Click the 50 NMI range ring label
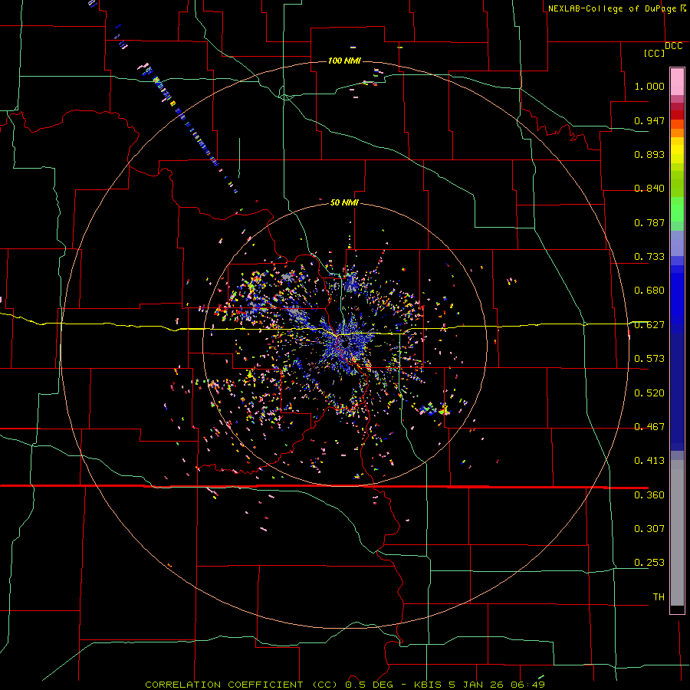Image resolution: width=690 pixels, height=690 pixels. (x=344, y=202)
